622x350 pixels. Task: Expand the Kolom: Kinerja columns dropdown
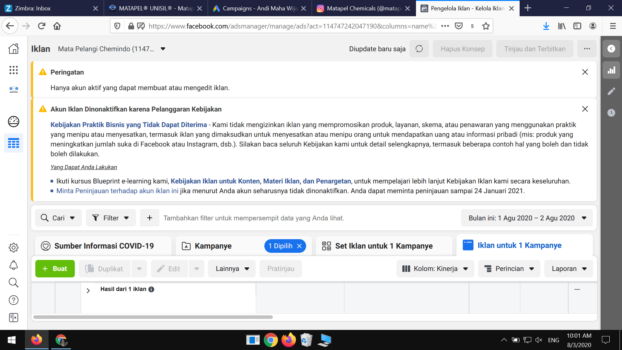pos(435,269)
